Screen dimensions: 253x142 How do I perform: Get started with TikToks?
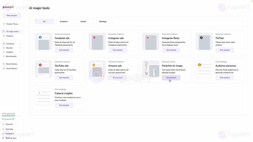coord(225,50)
